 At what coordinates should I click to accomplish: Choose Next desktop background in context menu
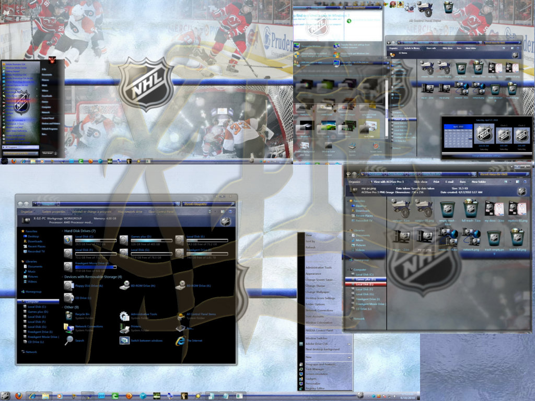point(322,349)
